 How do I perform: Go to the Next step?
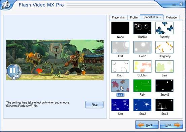pyautogui.click(x=171, y=125)
